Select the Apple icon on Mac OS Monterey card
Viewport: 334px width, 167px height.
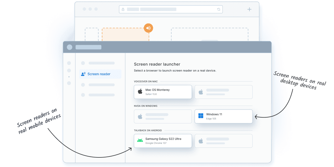pos(140,91)
